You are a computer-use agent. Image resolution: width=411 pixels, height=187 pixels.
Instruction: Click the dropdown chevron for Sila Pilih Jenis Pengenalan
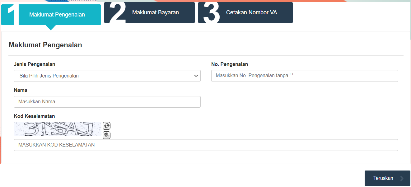196,76
